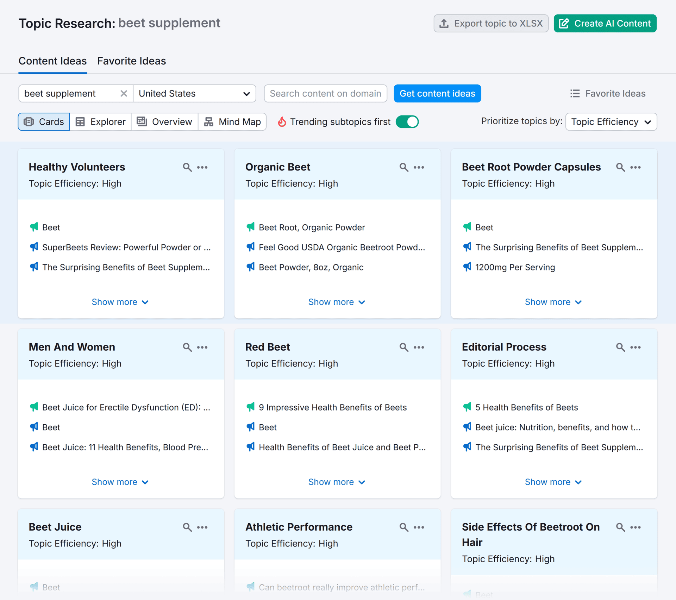Click search icon on Beet Root Powder Capsules card
This screenshot has width=676, height=600.
pyautogui.click(x=620, y=167)
